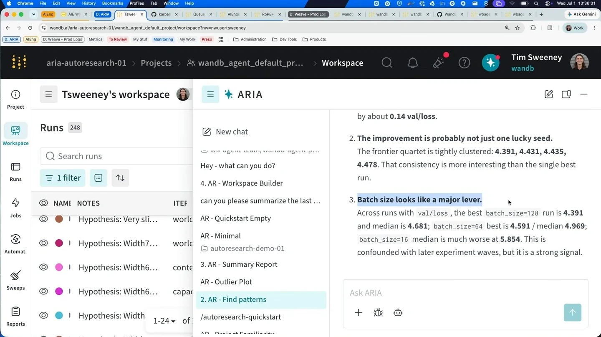Screen dimensions: 601x337
Task: Click the color dot of 'Hypothesis: Width7…' run
Action: [59, 243]
